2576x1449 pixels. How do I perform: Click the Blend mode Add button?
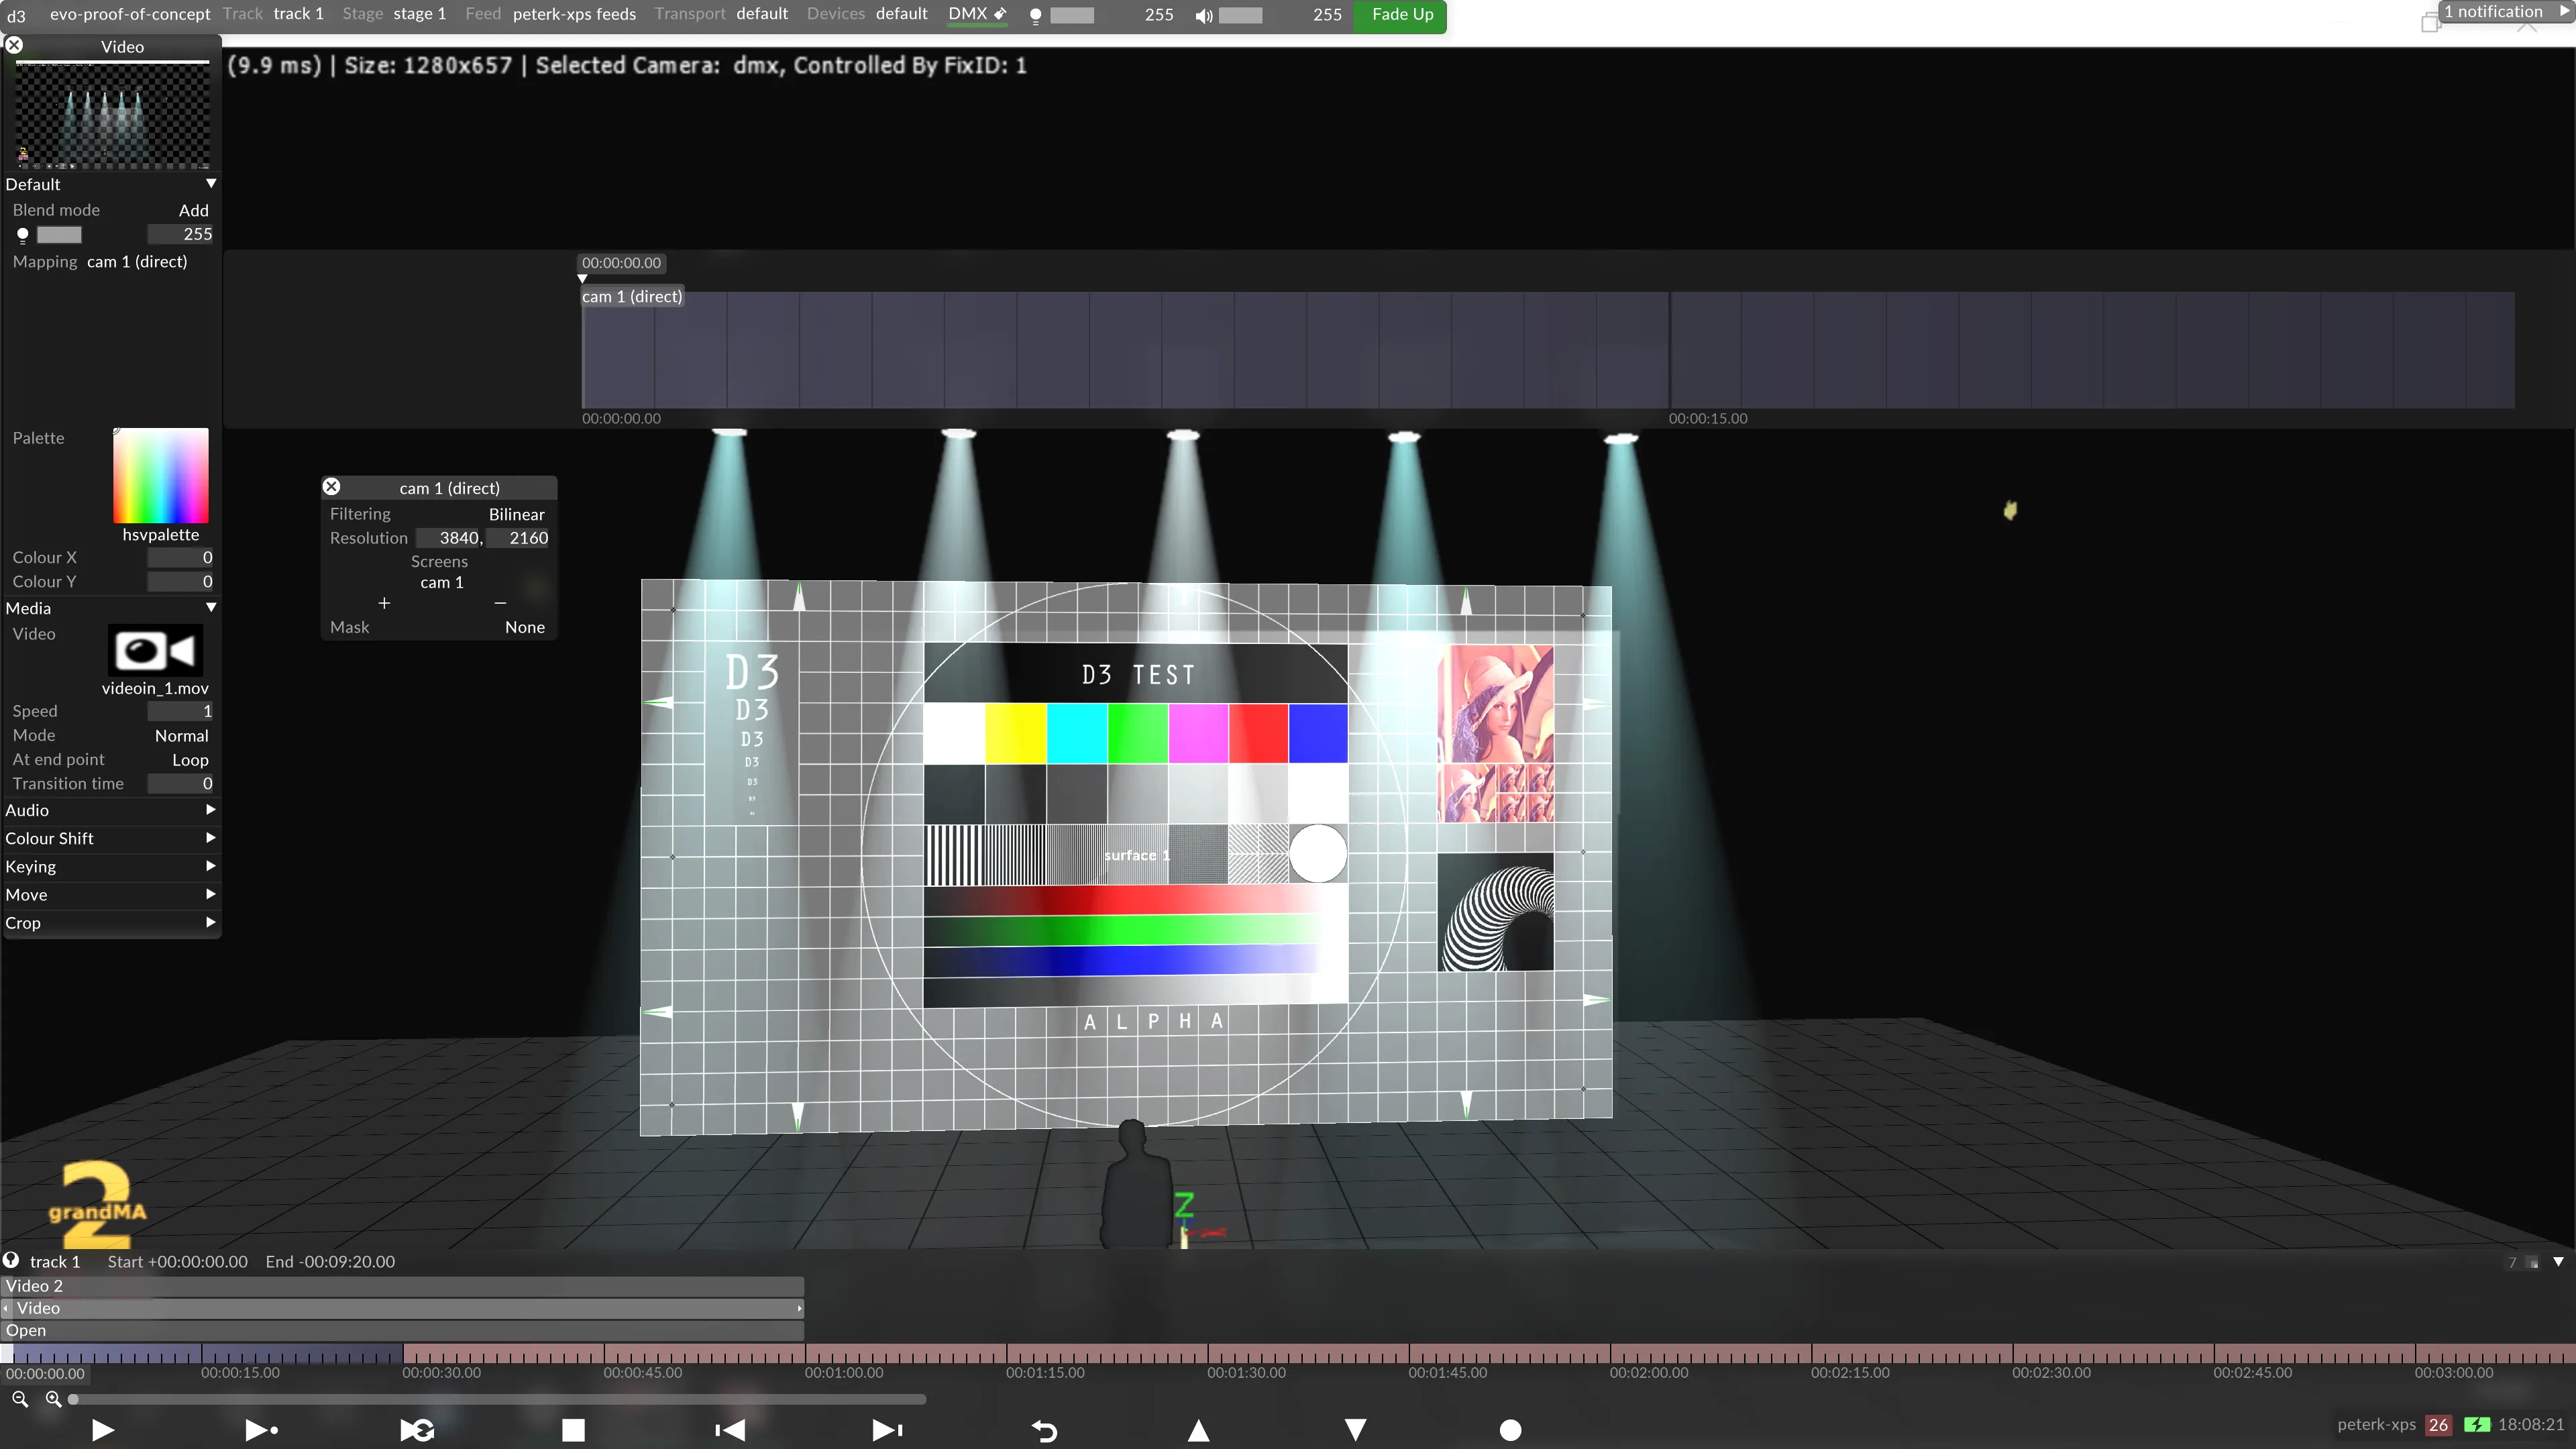click(x=191, y=209)
